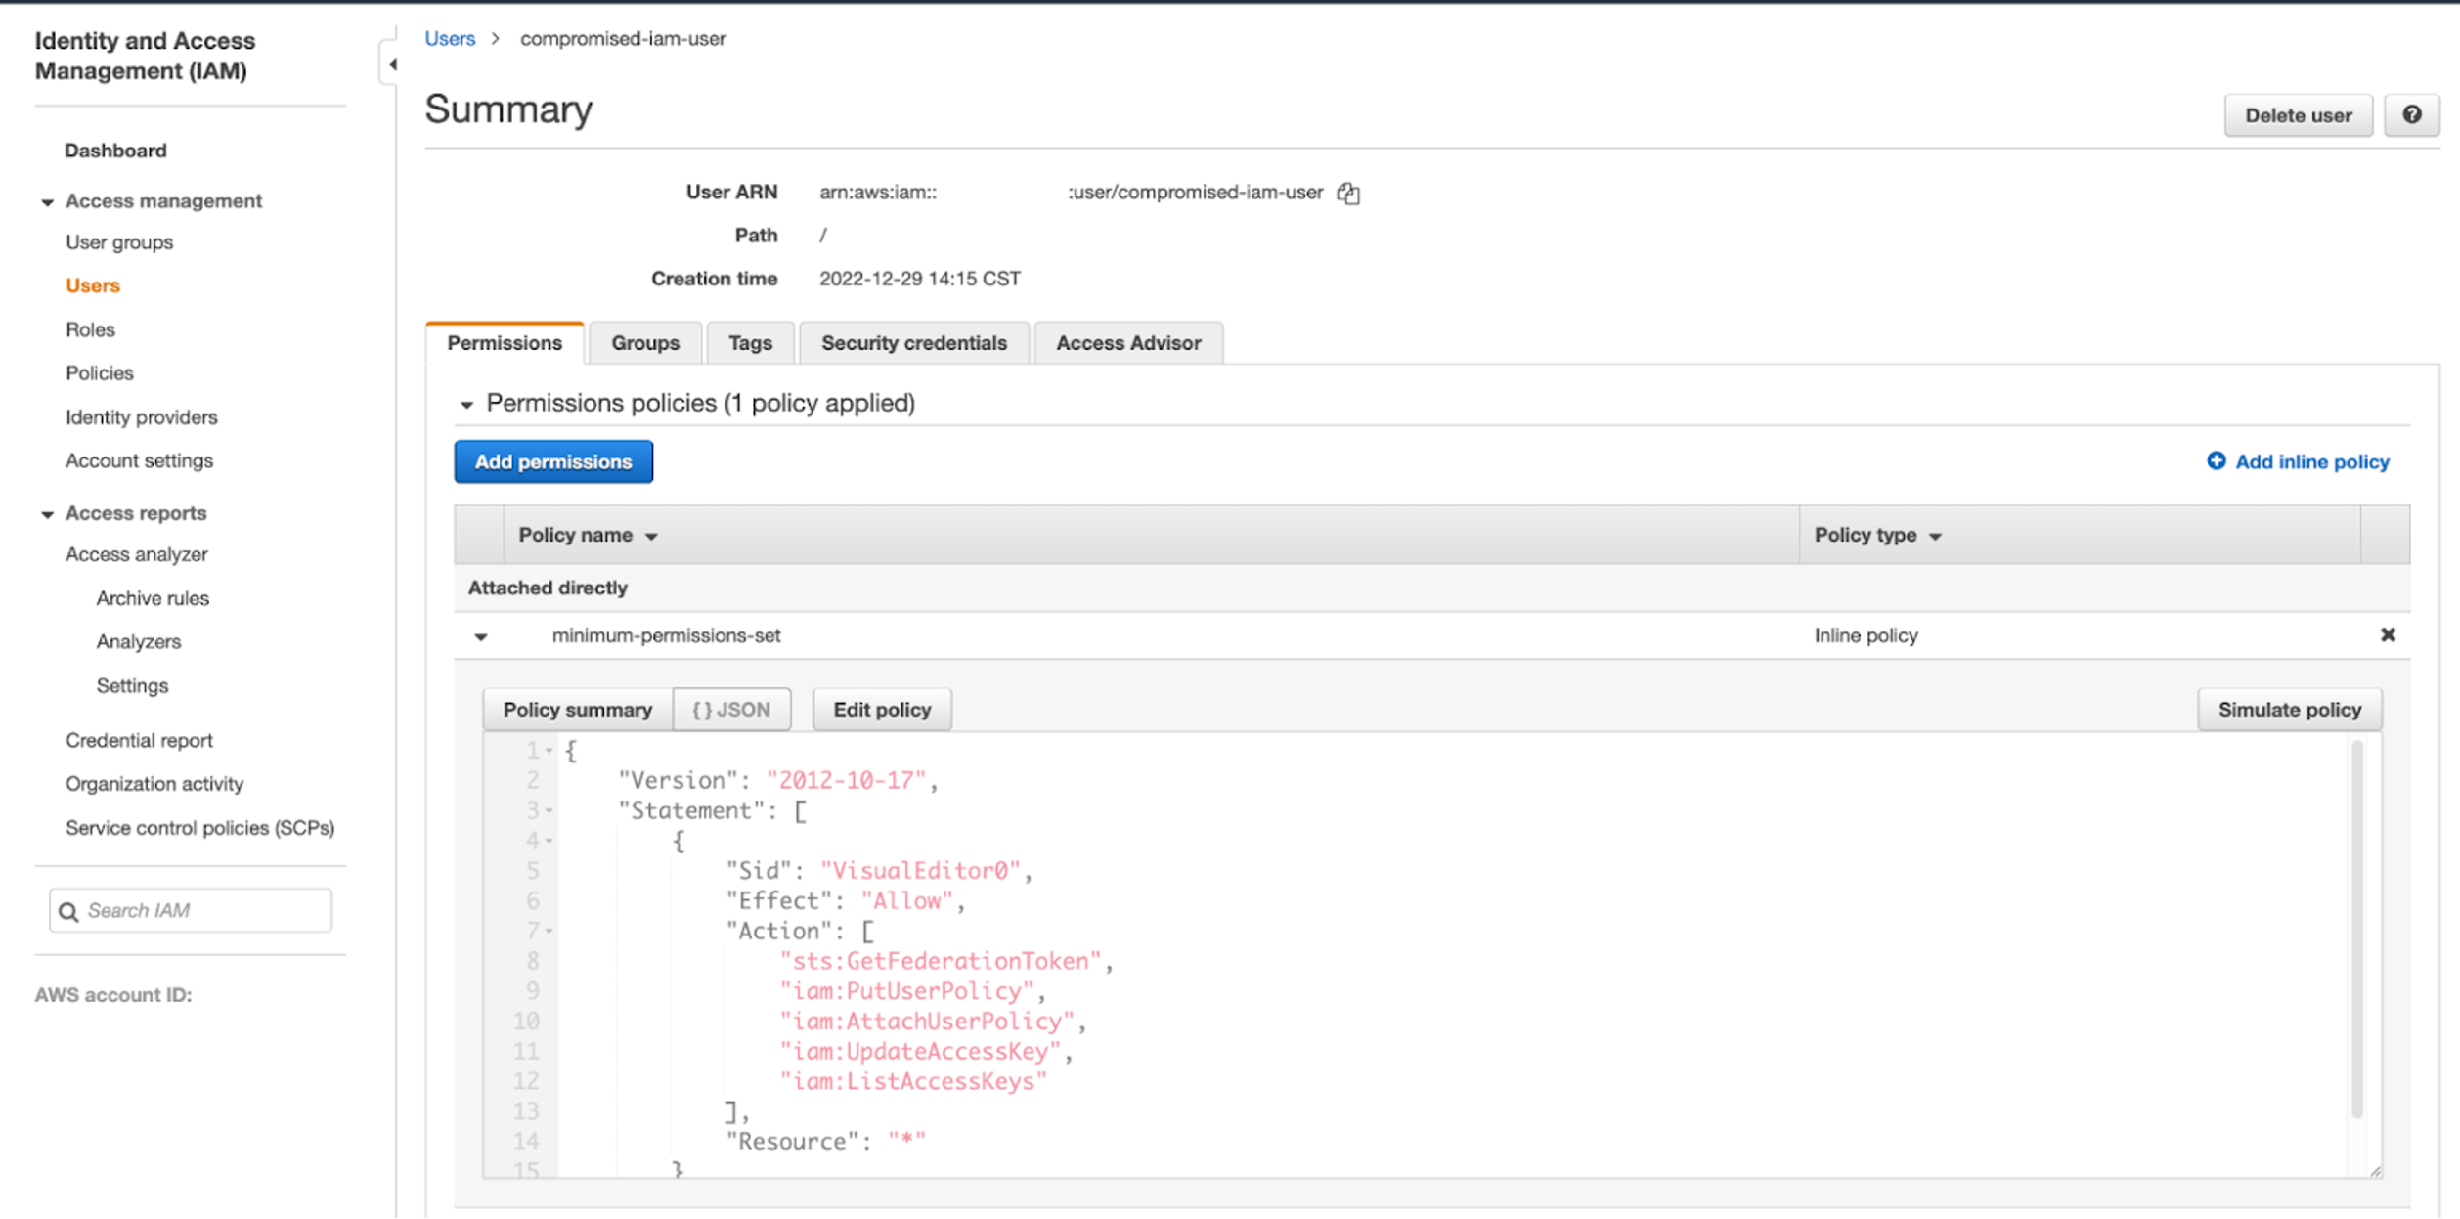Image resolution: width=2460 pixels, height=1219 pixels.
Task: Click the "sts:GetFederationToken" action line
Action: click(946, 962)
